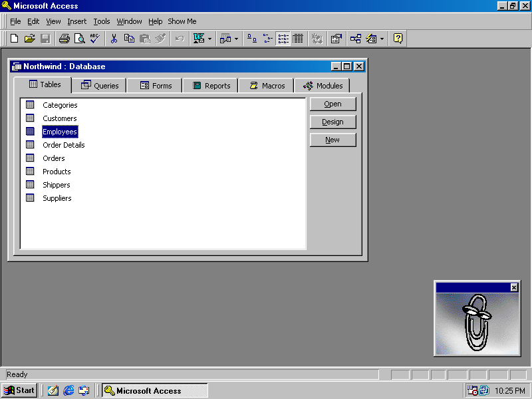Image resolution: width=532 pixels, height=399 pixels.
Task: Switch to the Forms tab
Action: pos(156,86)
